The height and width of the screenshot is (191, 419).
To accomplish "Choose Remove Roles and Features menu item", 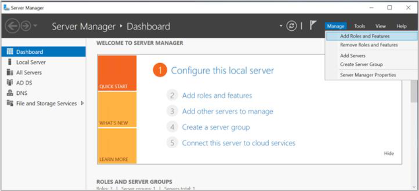I will point(369,45).
